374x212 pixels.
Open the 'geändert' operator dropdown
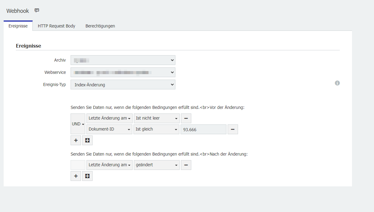[x=156, y=165]
